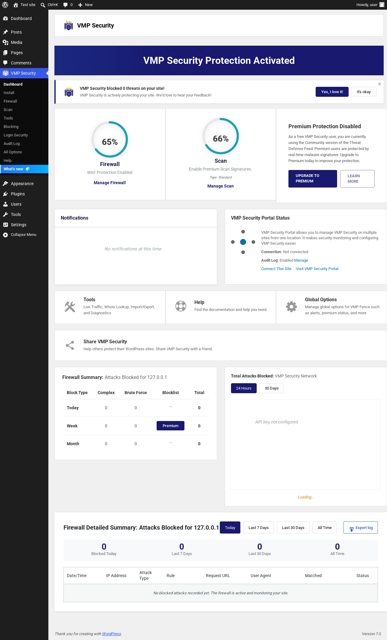Click the gear Global Options icon
The image size is (387, 640).
click(x=291, y=307)
